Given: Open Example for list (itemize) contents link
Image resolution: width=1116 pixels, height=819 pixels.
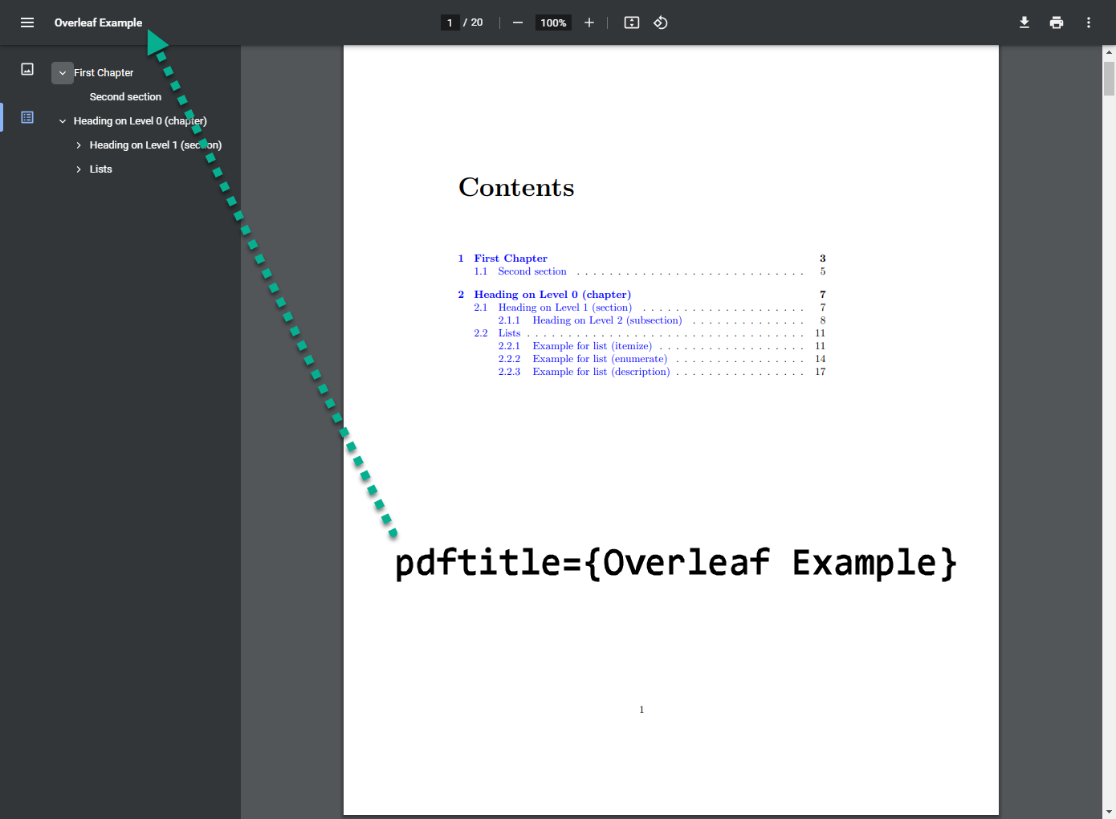Looking at the screenshot, I should [592, 346].
